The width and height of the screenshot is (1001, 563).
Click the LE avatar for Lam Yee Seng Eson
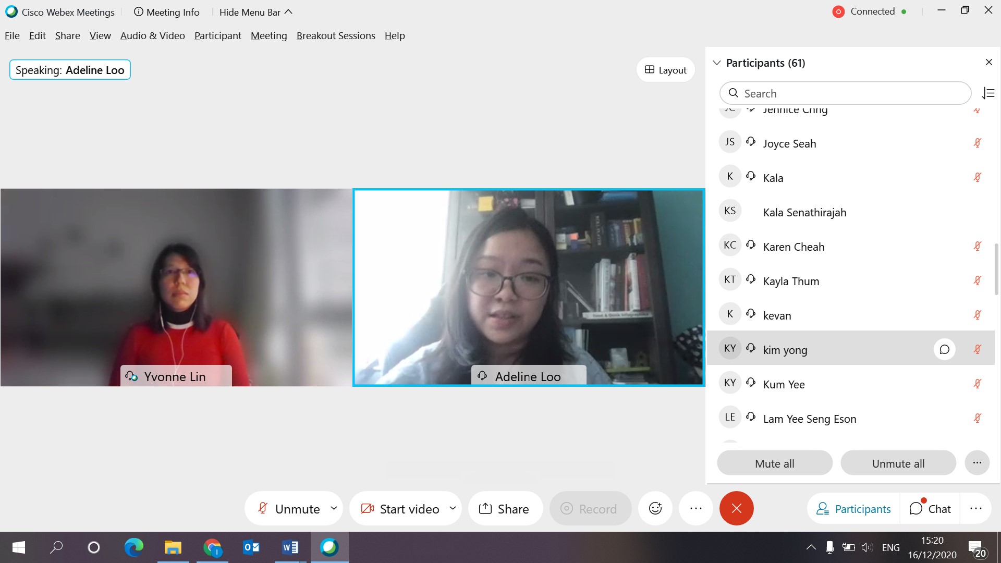[x=730, y=417]
